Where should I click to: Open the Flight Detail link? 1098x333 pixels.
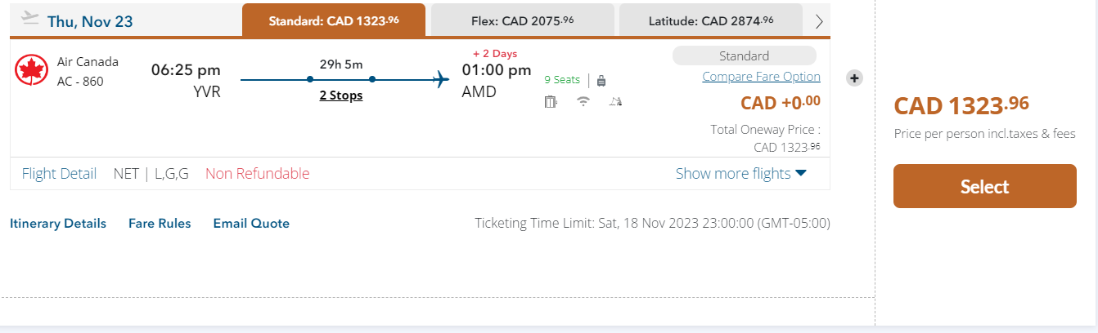[59, 173]
